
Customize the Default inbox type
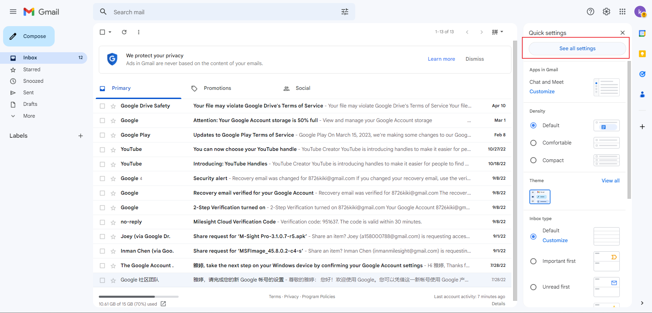click(555, 240)
